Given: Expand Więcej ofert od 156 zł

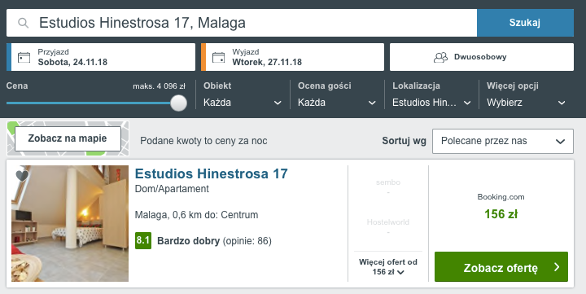Looking at the screenshot, I should point(388,266).
